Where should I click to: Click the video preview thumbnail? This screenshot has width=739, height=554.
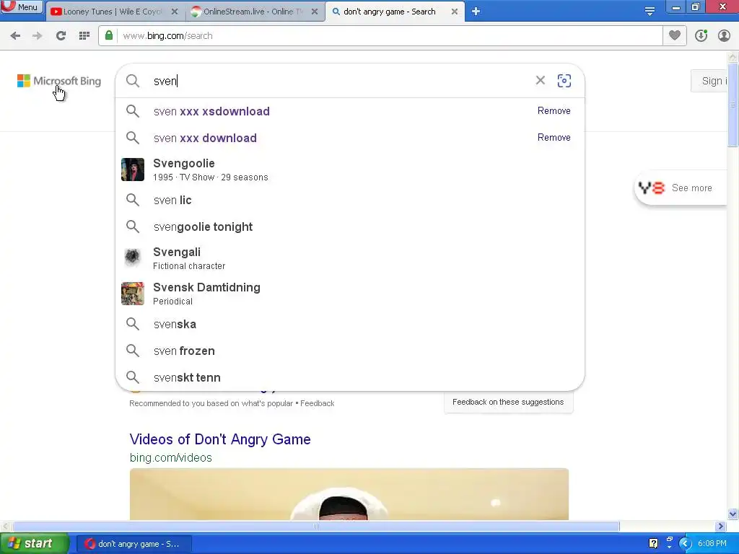click(349, 494)
